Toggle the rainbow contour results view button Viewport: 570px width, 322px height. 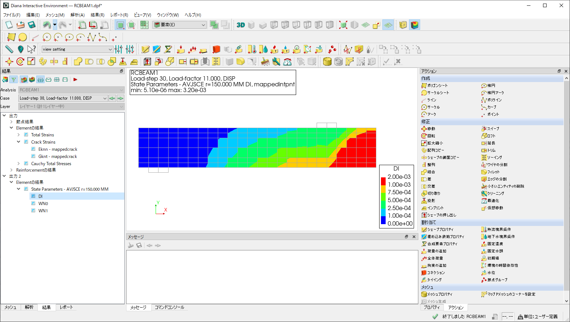[x=414, y=25]
